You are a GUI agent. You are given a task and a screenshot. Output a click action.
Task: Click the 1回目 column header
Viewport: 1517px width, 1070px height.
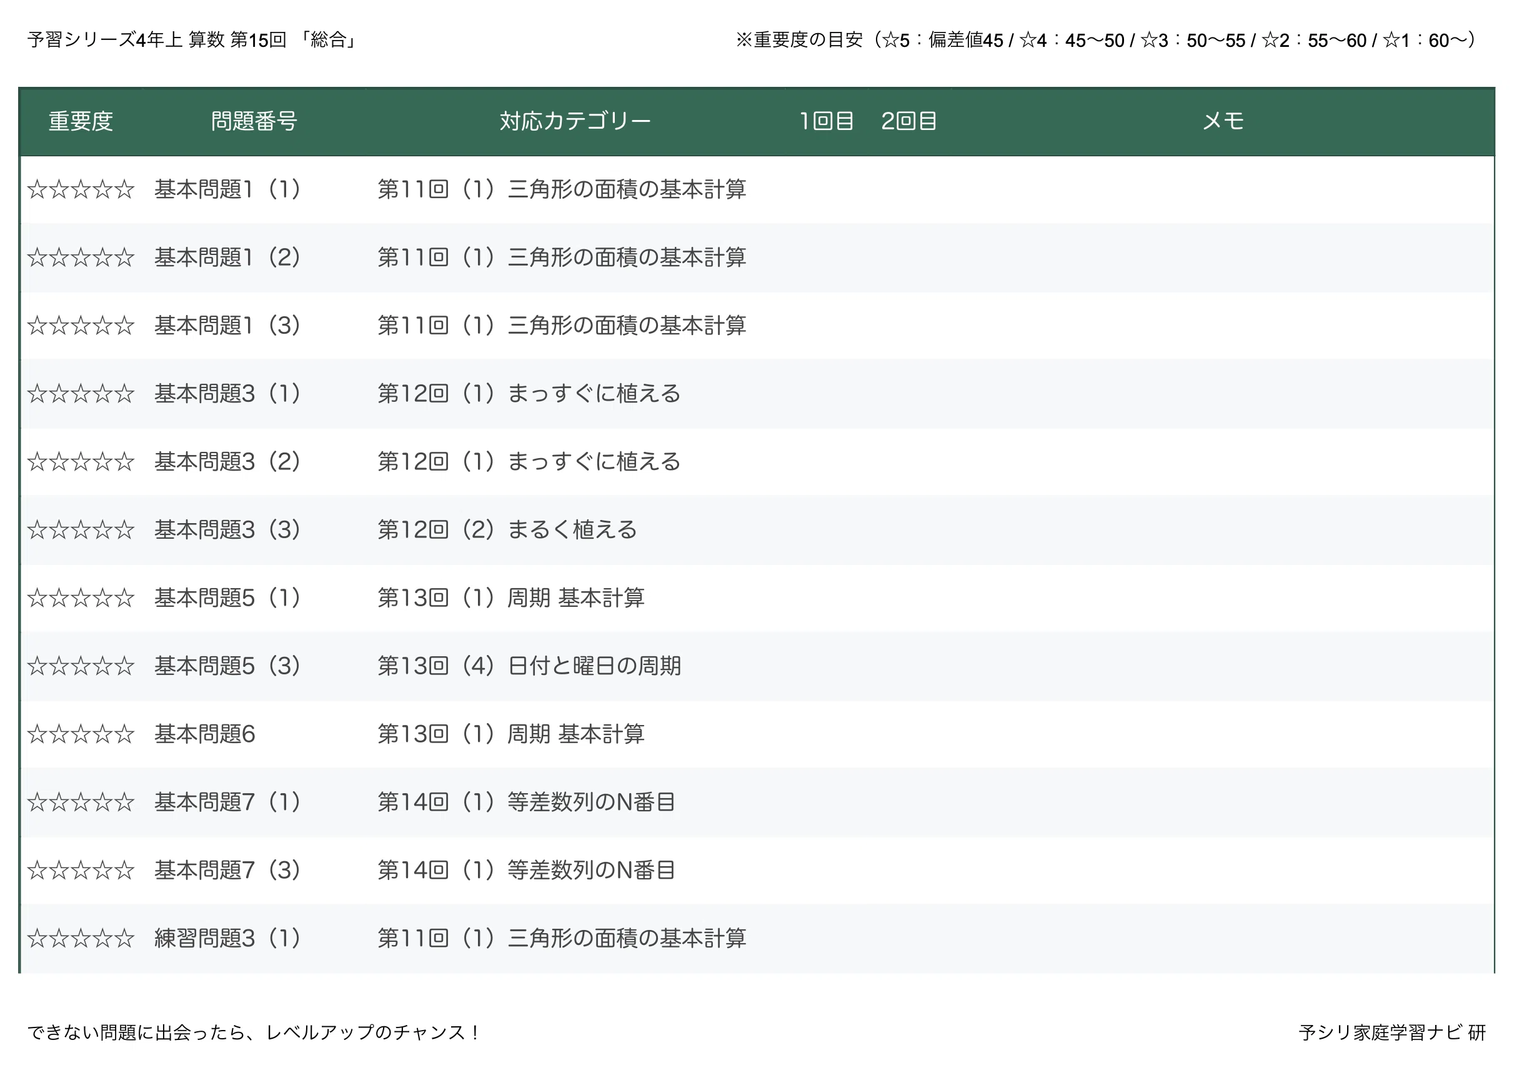[827, 122]
